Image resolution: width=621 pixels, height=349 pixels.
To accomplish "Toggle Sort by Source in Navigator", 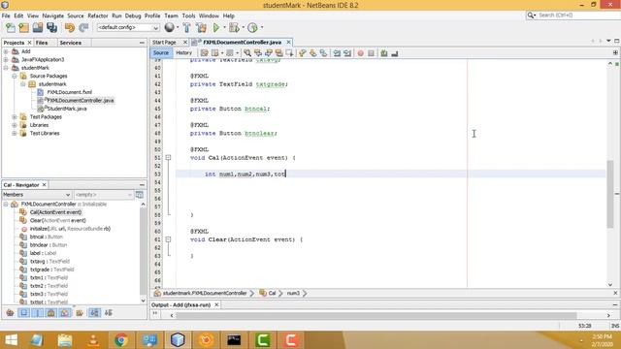I will (x=108, y=312).
